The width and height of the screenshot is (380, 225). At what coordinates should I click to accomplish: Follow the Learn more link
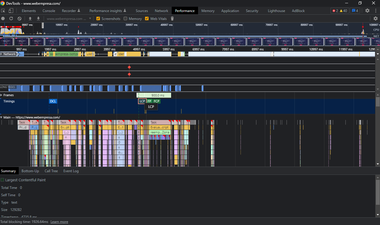tap(59, 222)
